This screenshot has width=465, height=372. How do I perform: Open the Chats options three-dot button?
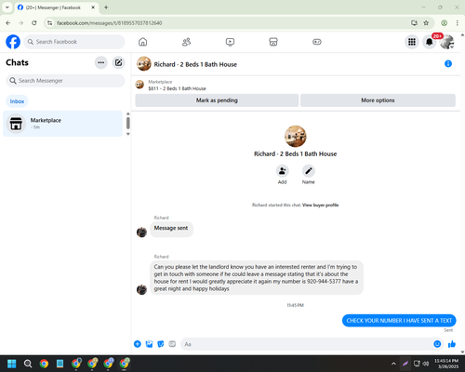pos(101,62)
